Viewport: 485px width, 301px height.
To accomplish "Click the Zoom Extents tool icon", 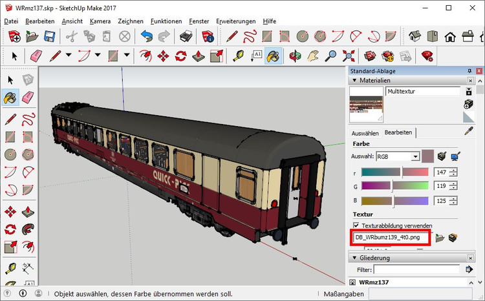I will tap(349, 56).
